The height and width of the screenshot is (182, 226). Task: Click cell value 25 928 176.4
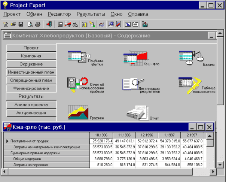click(101, 141)
